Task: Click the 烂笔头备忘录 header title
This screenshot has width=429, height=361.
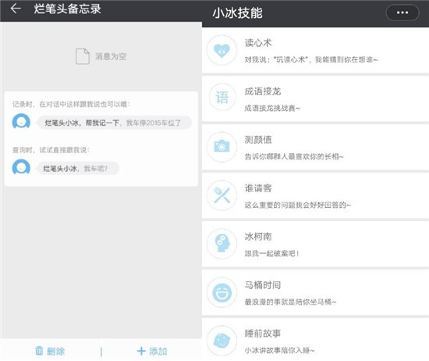Action: (67, 9)
